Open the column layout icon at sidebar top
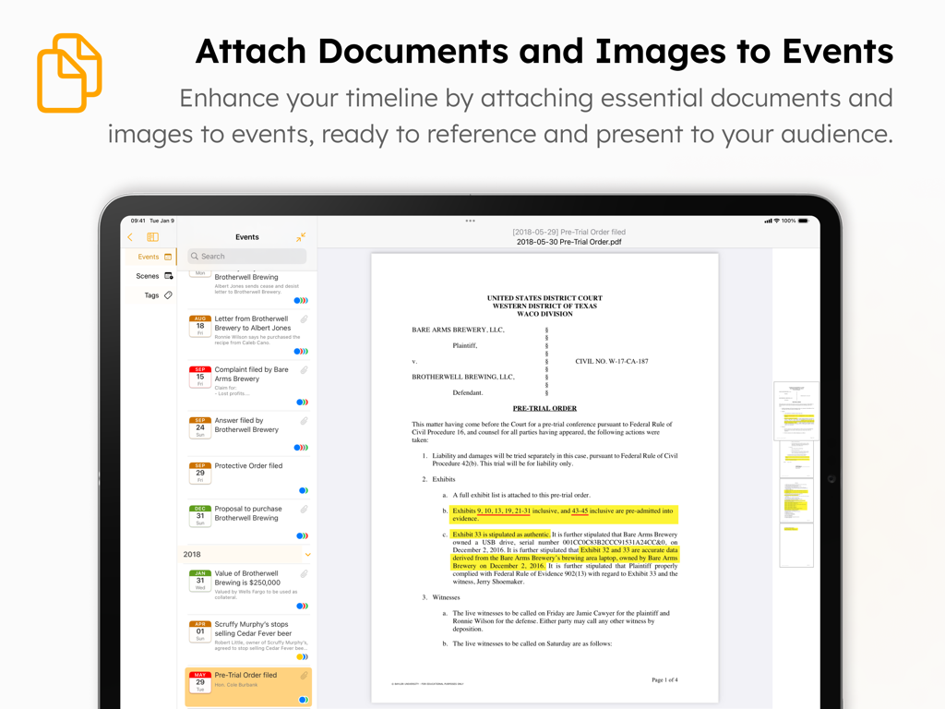 (x=152, y=236)
